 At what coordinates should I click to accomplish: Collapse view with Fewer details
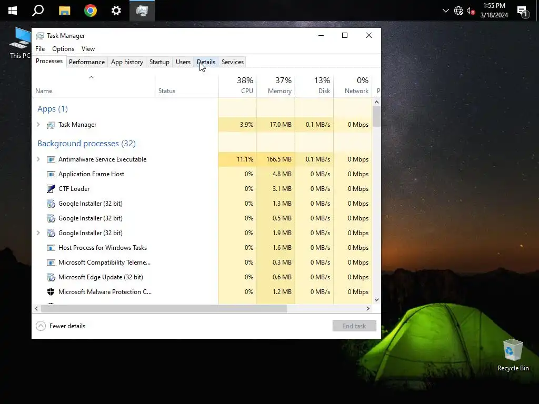click(x=61, y=326)
